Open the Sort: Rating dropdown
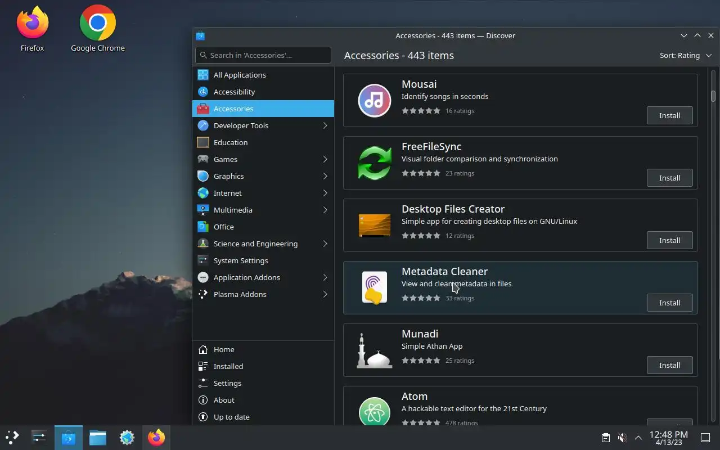720x450 pixels. point(686,55)
